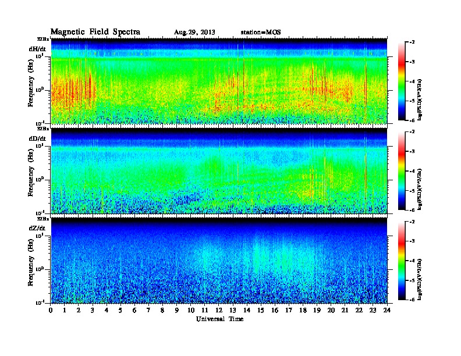
Task: Click the "Magnetic Field Spectra" title
Action: point(95,32)
